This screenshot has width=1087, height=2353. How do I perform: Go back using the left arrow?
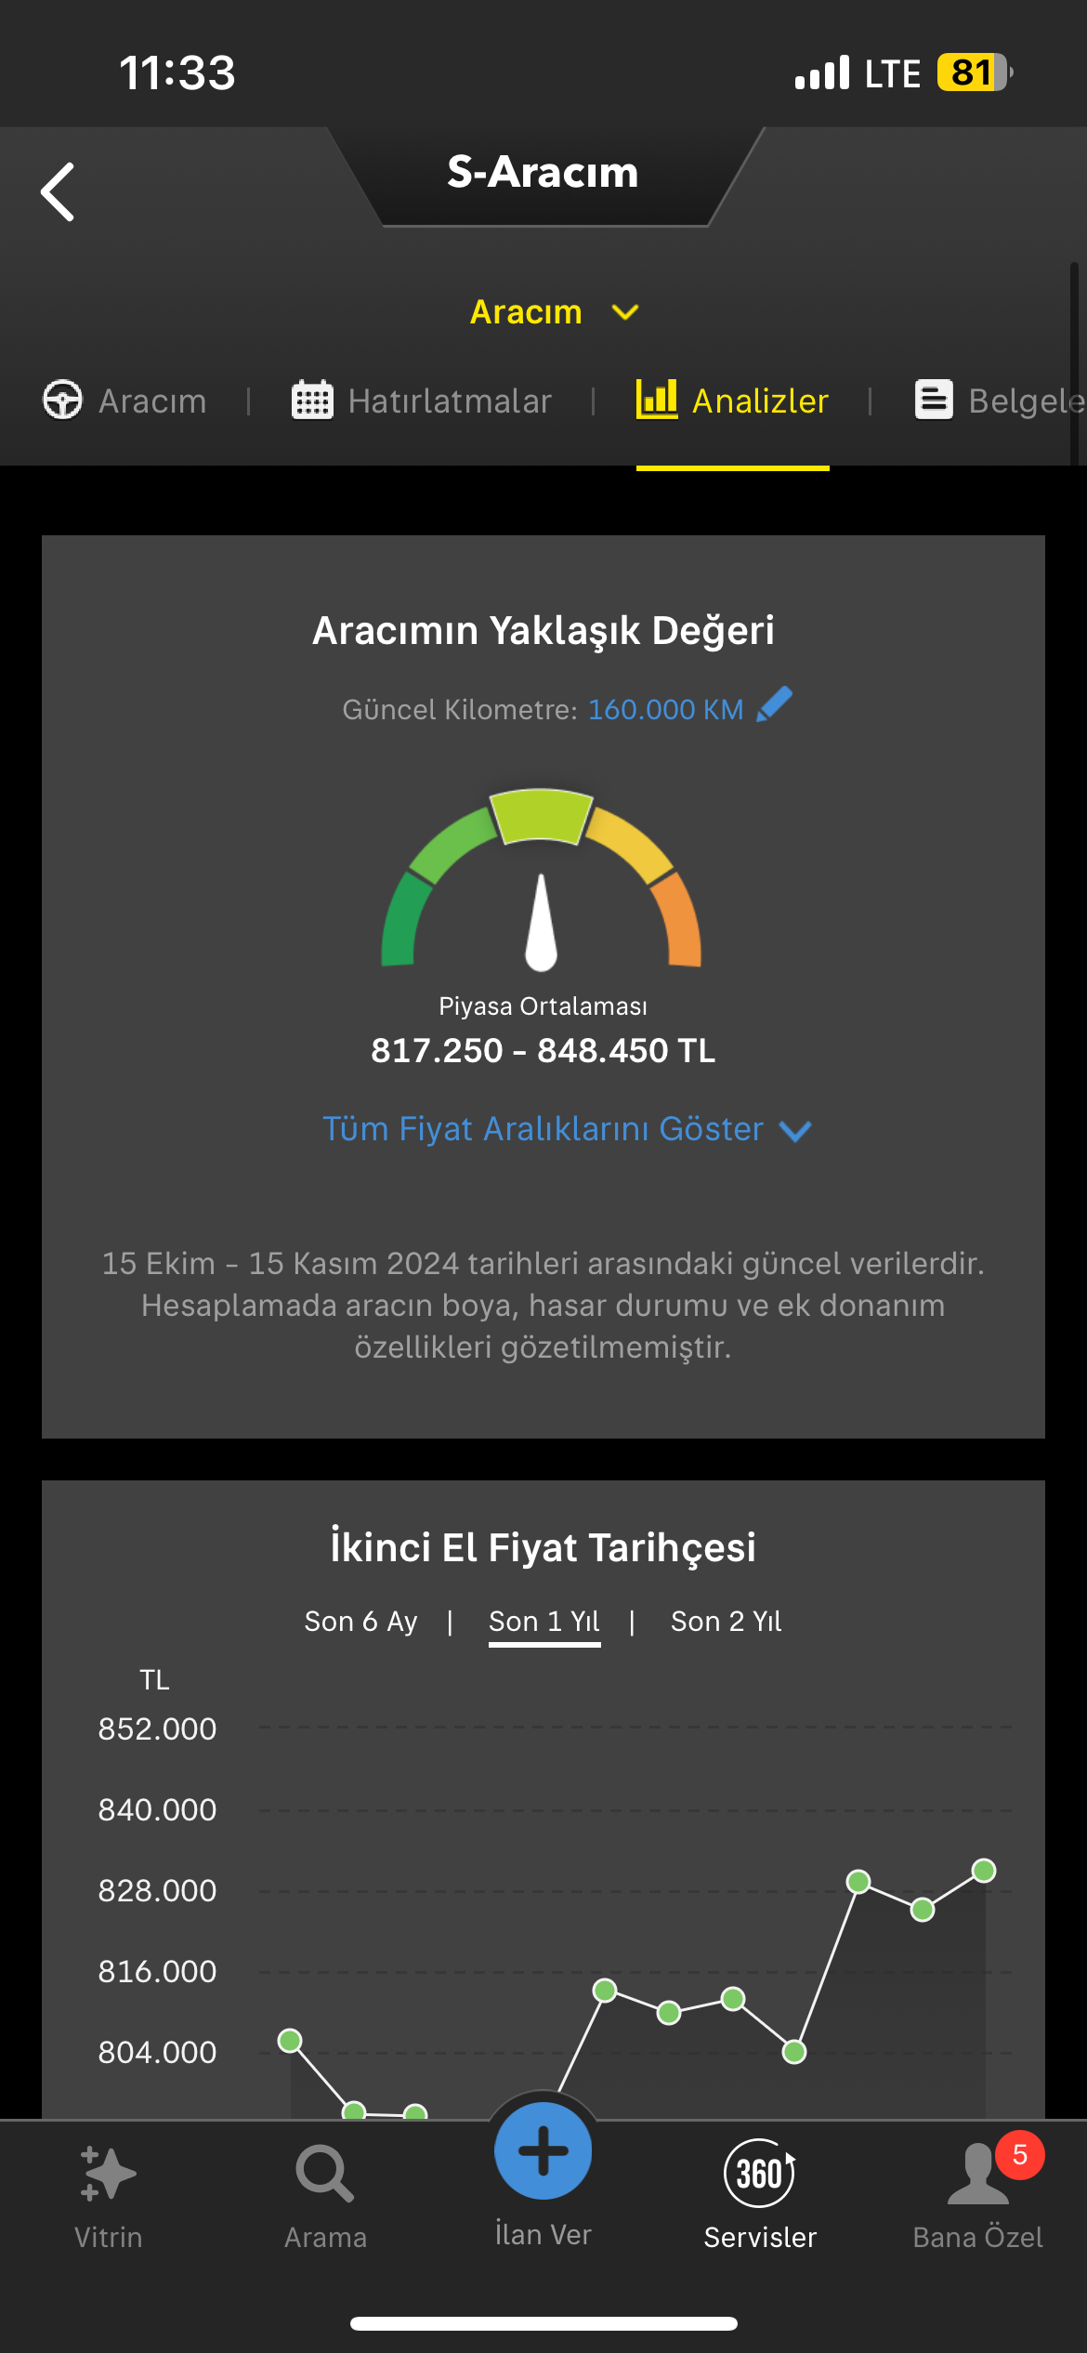[x=58, y=192]
